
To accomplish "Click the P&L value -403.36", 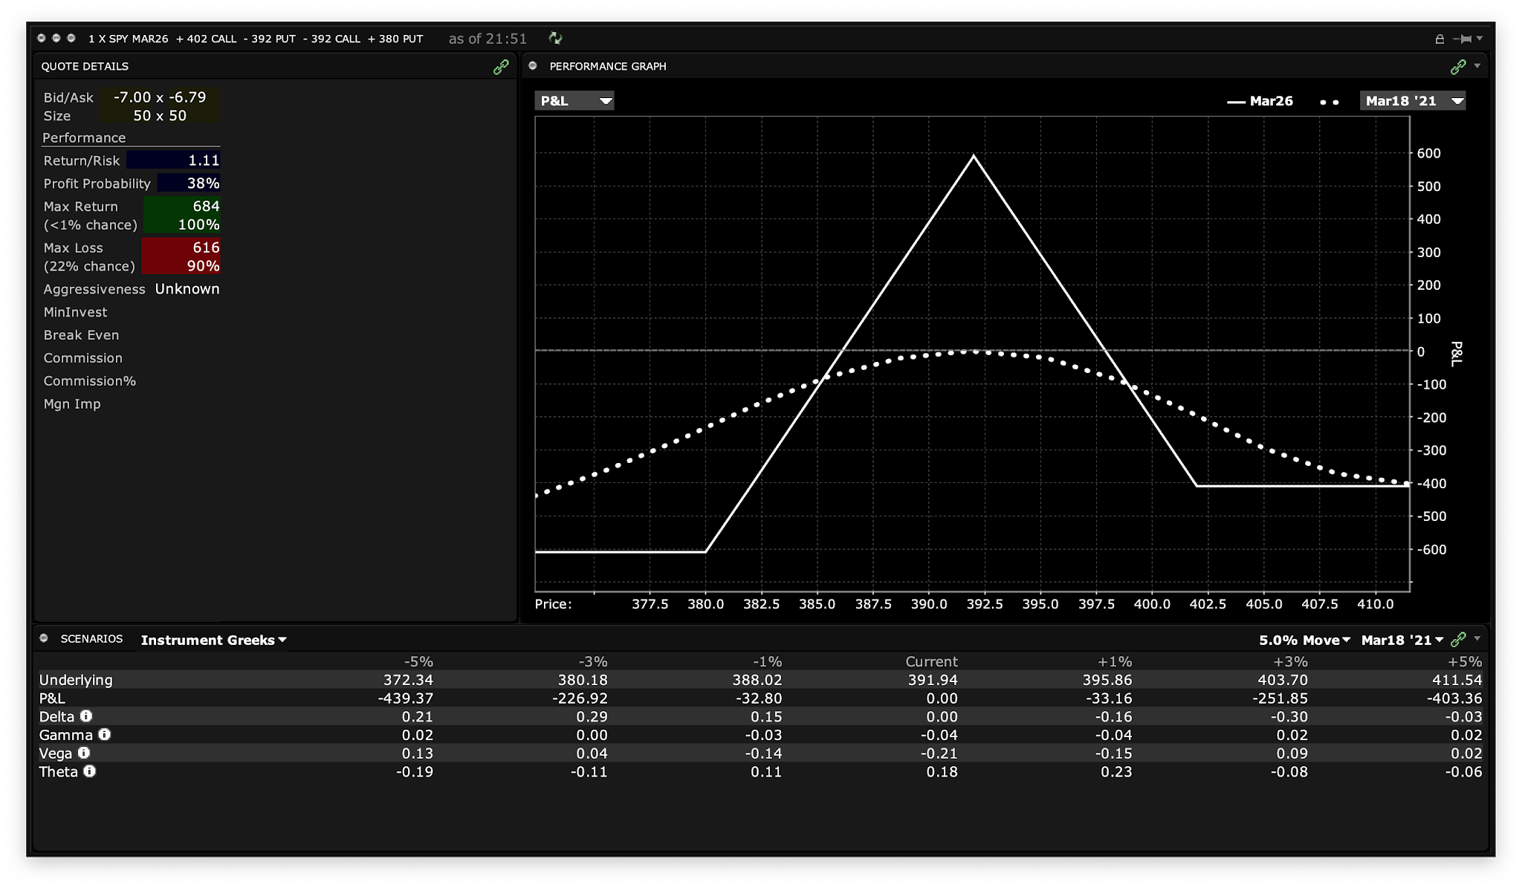I will 1454,699.
